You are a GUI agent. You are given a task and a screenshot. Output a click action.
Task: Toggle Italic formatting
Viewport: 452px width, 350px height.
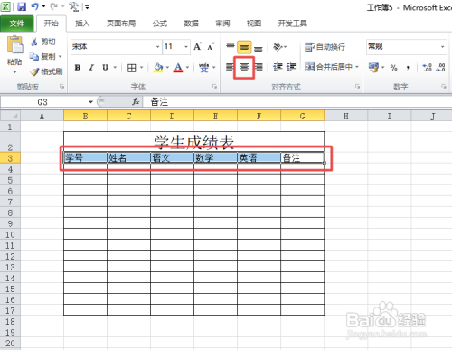click(91, 68)
